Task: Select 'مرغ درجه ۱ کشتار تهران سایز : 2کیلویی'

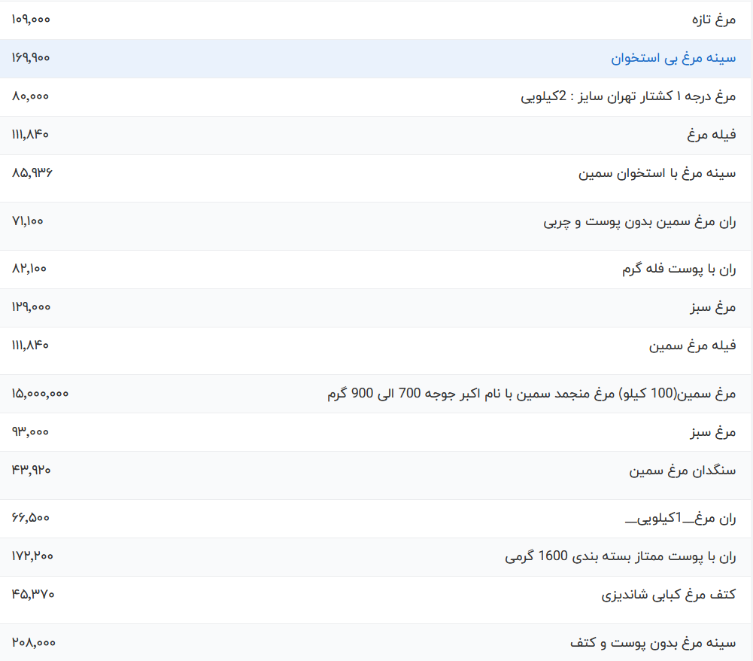Action: (x=628, y=96)
